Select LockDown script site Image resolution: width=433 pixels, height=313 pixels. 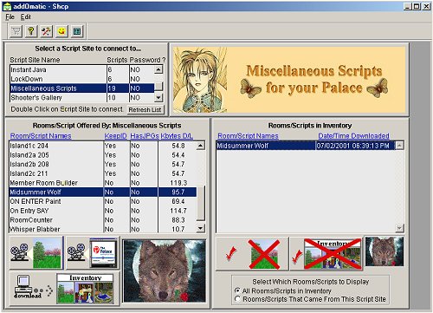click(x=82, y=79)
